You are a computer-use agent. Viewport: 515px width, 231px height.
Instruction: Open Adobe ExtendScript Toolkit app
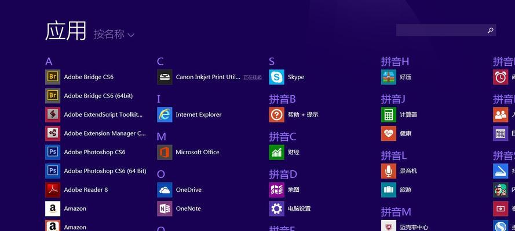point(94,114)
